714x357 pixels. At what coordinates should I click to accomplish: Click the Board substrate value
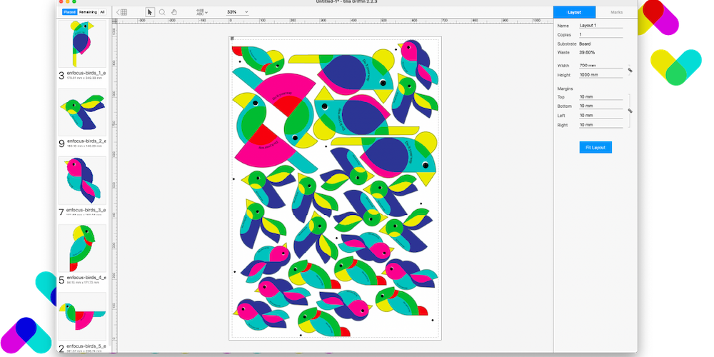585,44
